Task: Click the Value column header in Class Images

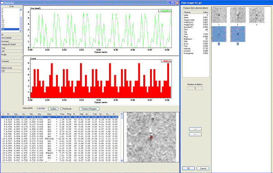Action: (x=203, y=12)
